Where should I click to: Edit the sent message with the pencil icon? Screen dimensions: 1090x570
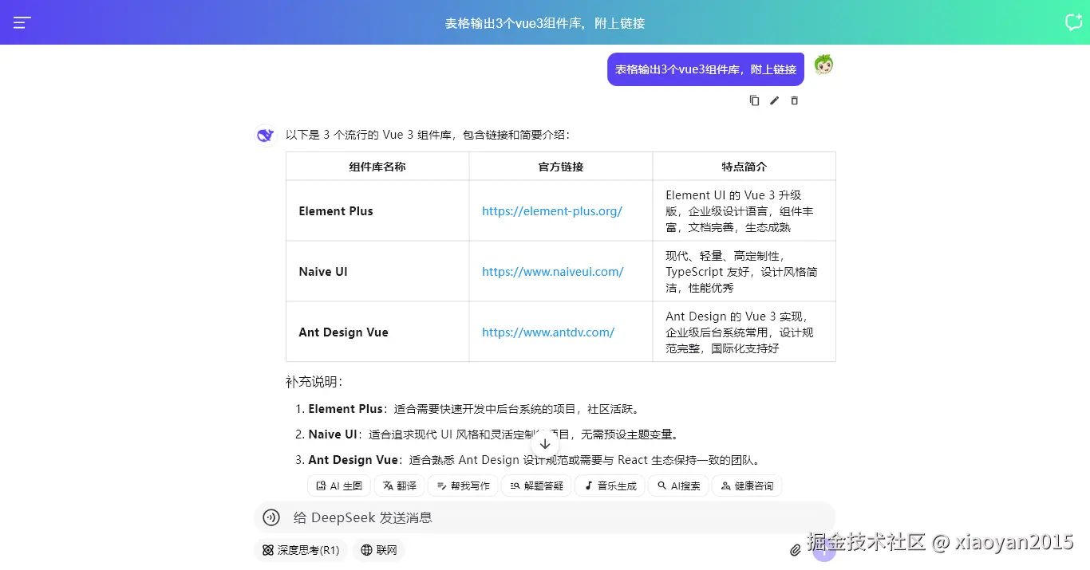point(773,100)
